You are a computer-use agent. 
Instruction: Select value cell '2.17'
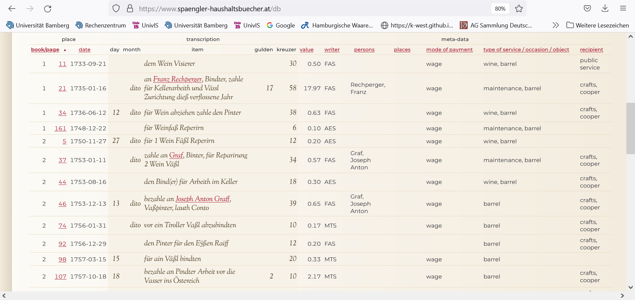tap(314, 277)
